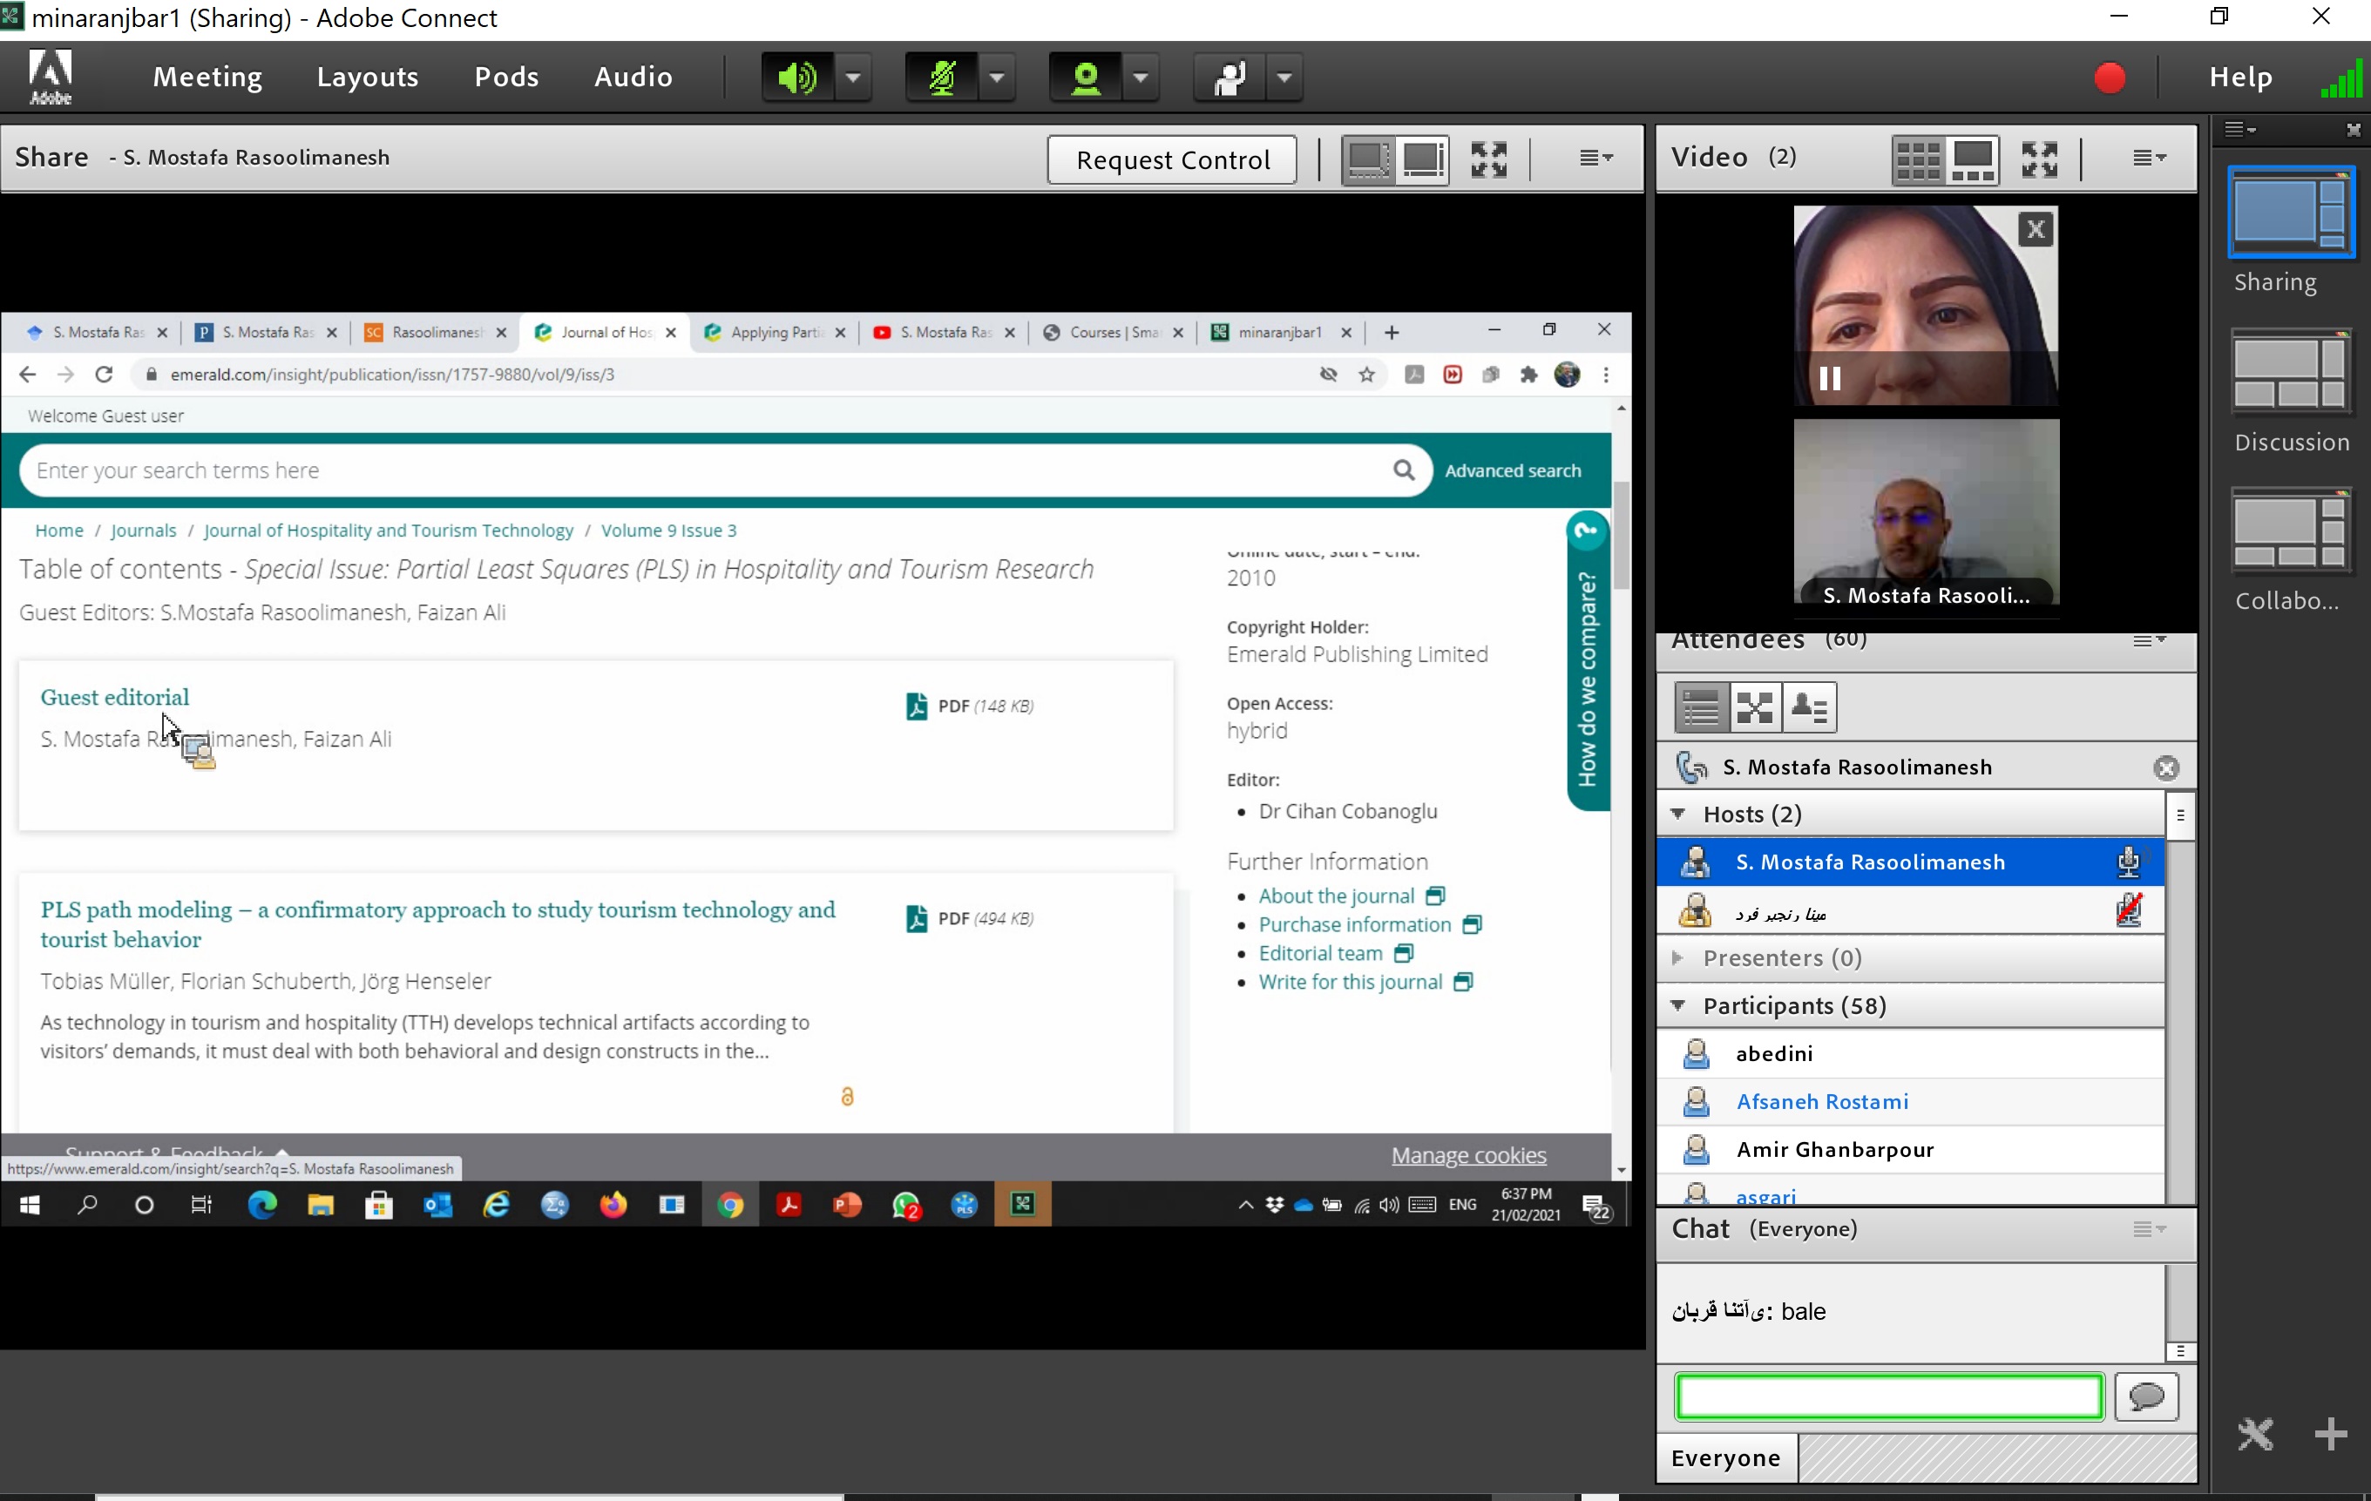Dismiss the S. Mostafa Rasoolimanesh speaker notification
This screenshot has width=2371, height=1501.
2165,768
